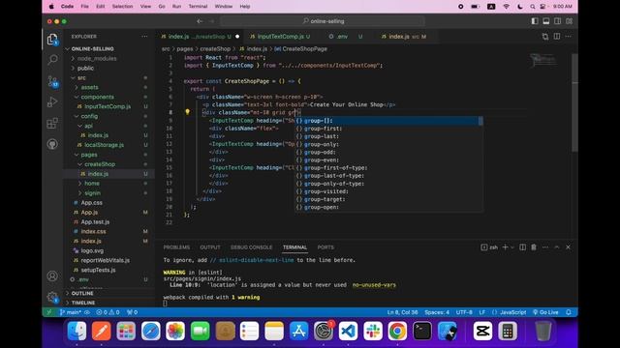The image size is (620, 348).
Task: Open the Terminal menu in the menu bar
Action: (198, 7)
